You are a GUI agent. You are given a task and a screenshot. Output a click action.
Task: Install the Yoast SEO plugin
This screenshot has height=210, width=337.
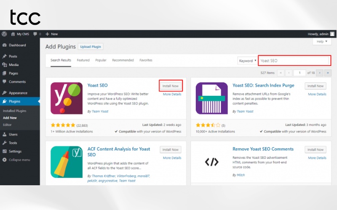171,86
